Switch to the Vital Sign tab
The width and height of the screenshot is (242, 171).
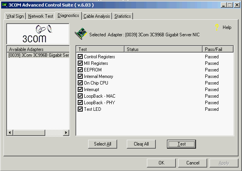tap(15, 16)
